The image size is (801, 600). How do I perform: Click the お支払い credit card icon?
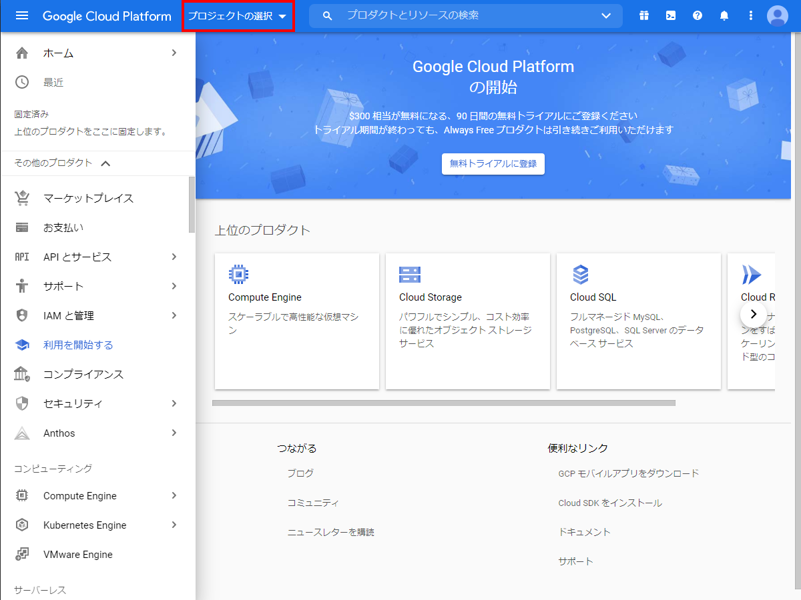pyautogui.click(x=22, y=227)
